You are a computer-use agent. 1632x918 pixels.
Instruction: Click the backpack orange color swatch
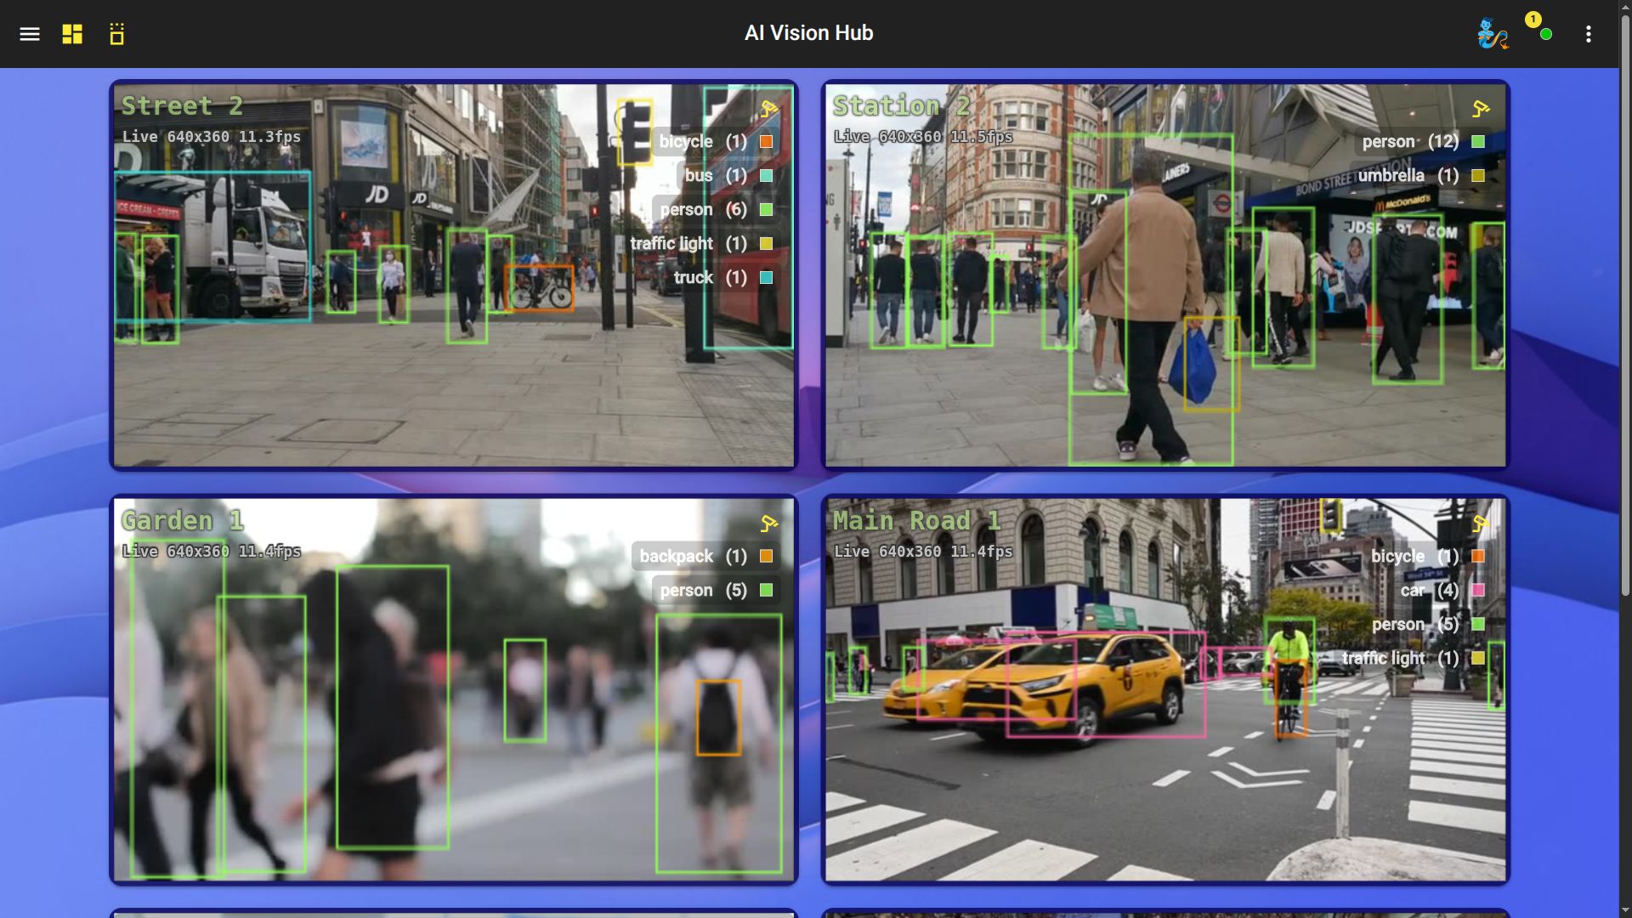click(766, 557)
